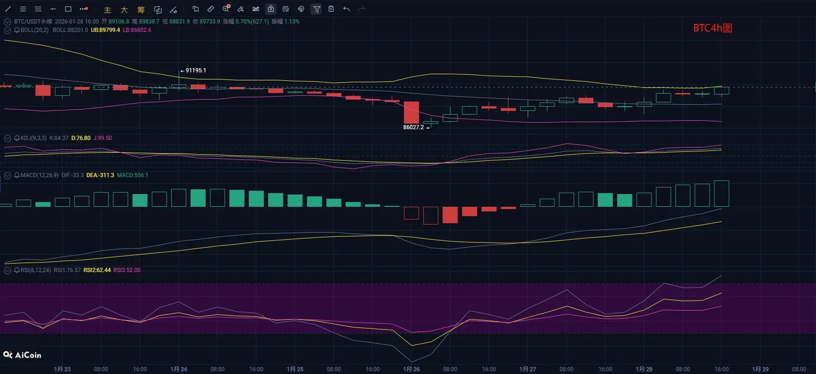Select the line with star drawing icon
Screen dimensions: 816x374
pyautogui.click(x=174, y=9)
